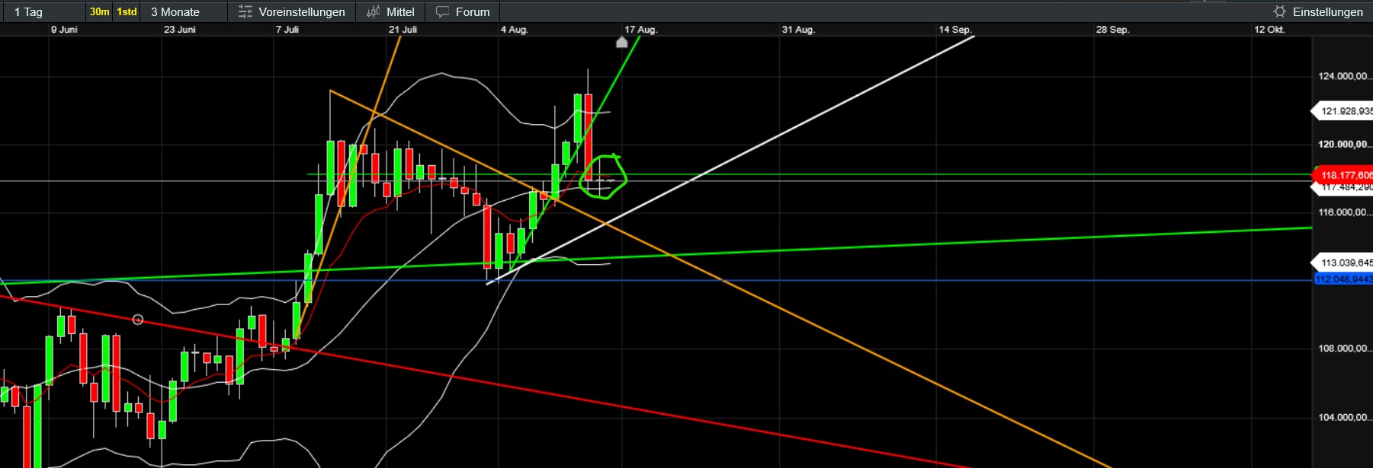
Task: Click the 7 Juli date label
Action: click(287, 30)
